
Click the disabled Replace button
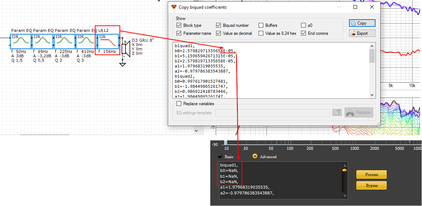click(x=359, y=112)
